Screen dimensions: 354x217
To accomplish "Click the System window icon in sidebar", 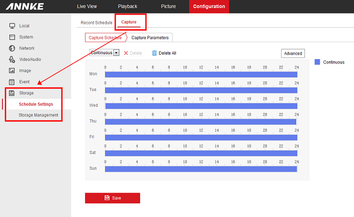I will pyautogui.click(x=12, y=37).
